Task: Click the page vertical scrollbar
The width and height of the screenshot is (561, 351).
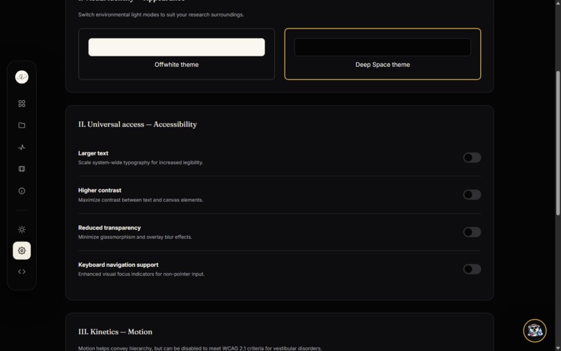Action: pyautogui.click(x=558, y=143)
